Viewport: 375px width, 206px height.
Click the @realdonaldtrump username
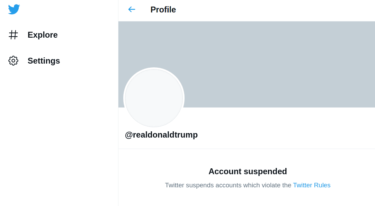161,135
